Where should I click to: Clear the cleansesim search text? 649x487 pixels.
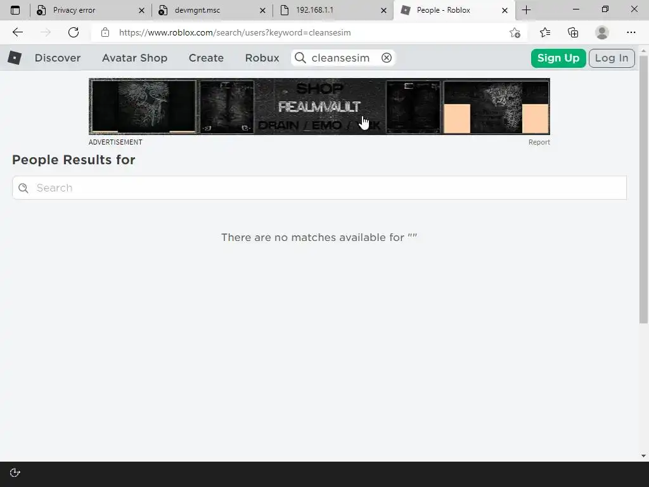click(x=387, y=58)
